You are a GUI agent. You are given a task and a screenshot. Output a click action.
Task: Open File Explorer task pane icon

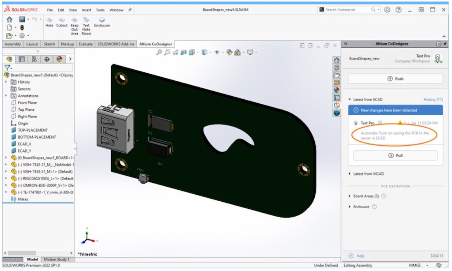[336, 75]
